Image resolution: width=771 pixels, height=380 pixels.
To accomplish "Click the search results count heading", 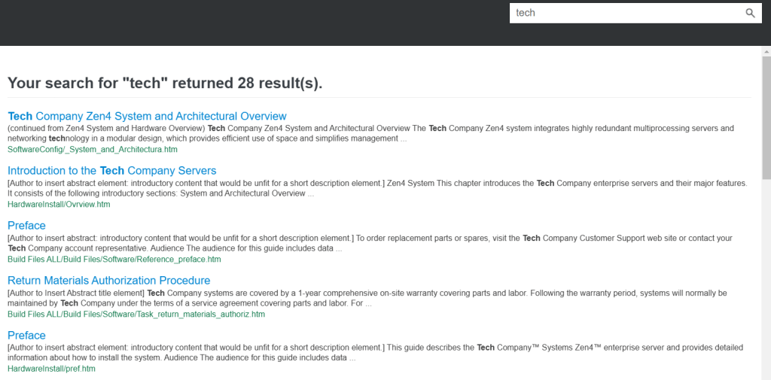I will tap(165, 83).
